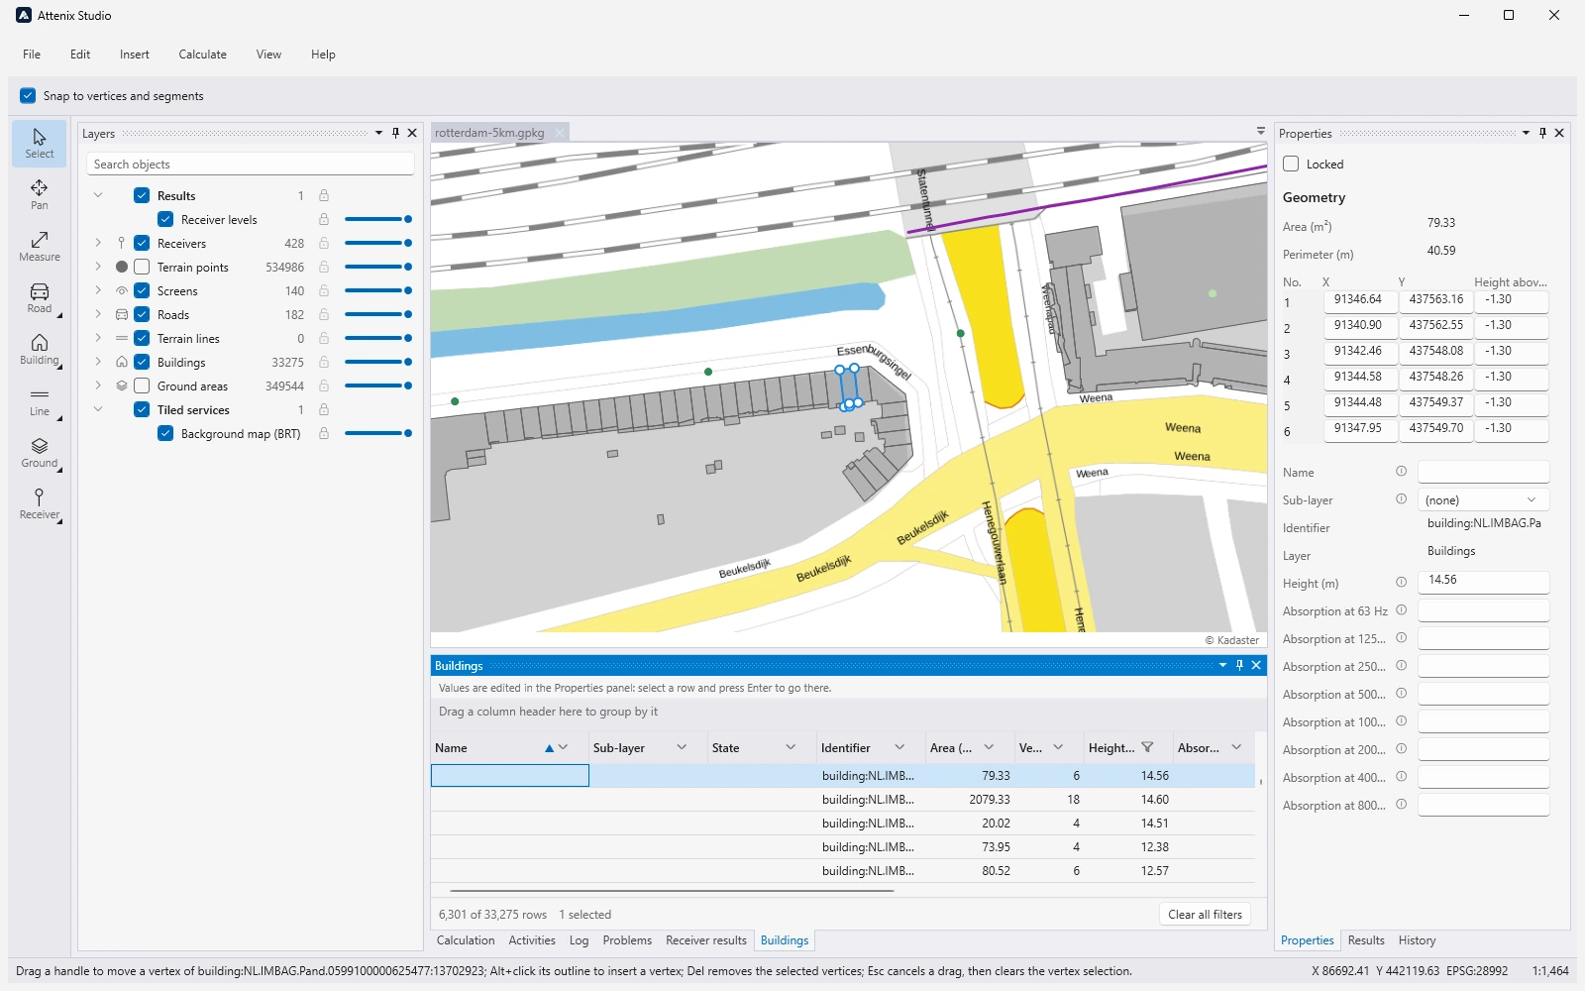Viewport: 1585px width, 991px height.
Task: Click the Search objects field
Action: (x=251, y=164)
